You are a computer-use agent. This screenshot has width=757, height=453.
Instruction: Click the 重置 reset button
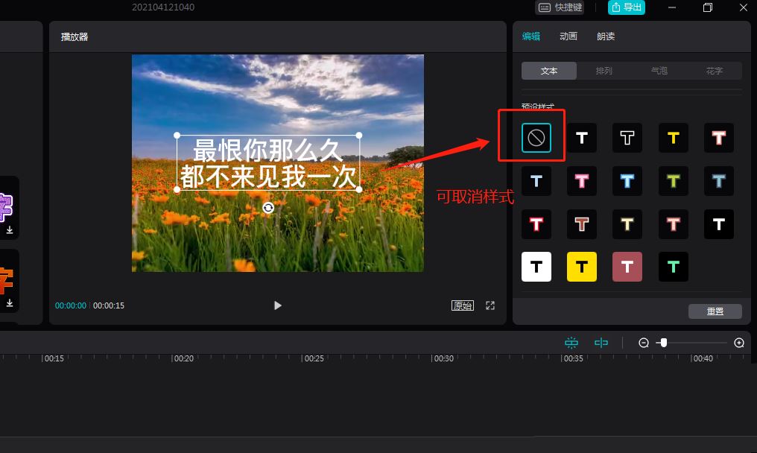point(715,311)
